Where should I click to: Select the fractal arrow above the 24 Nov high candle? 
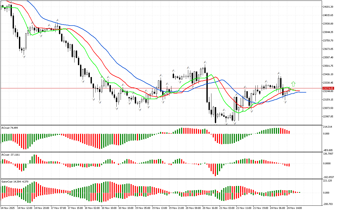(x=278, y=73)
